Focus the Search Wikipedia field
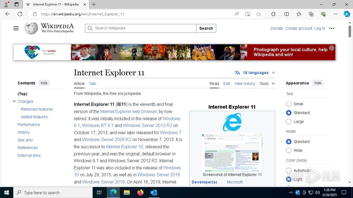 tap(141, 28)
